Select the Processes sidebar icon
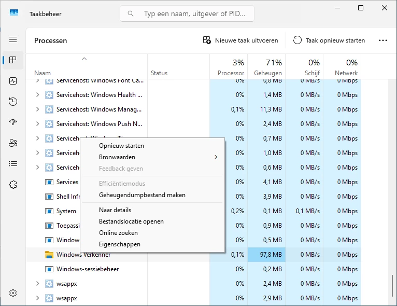Image resolution: width=397 pixels, height=306 pixels. tap(12, 60)
